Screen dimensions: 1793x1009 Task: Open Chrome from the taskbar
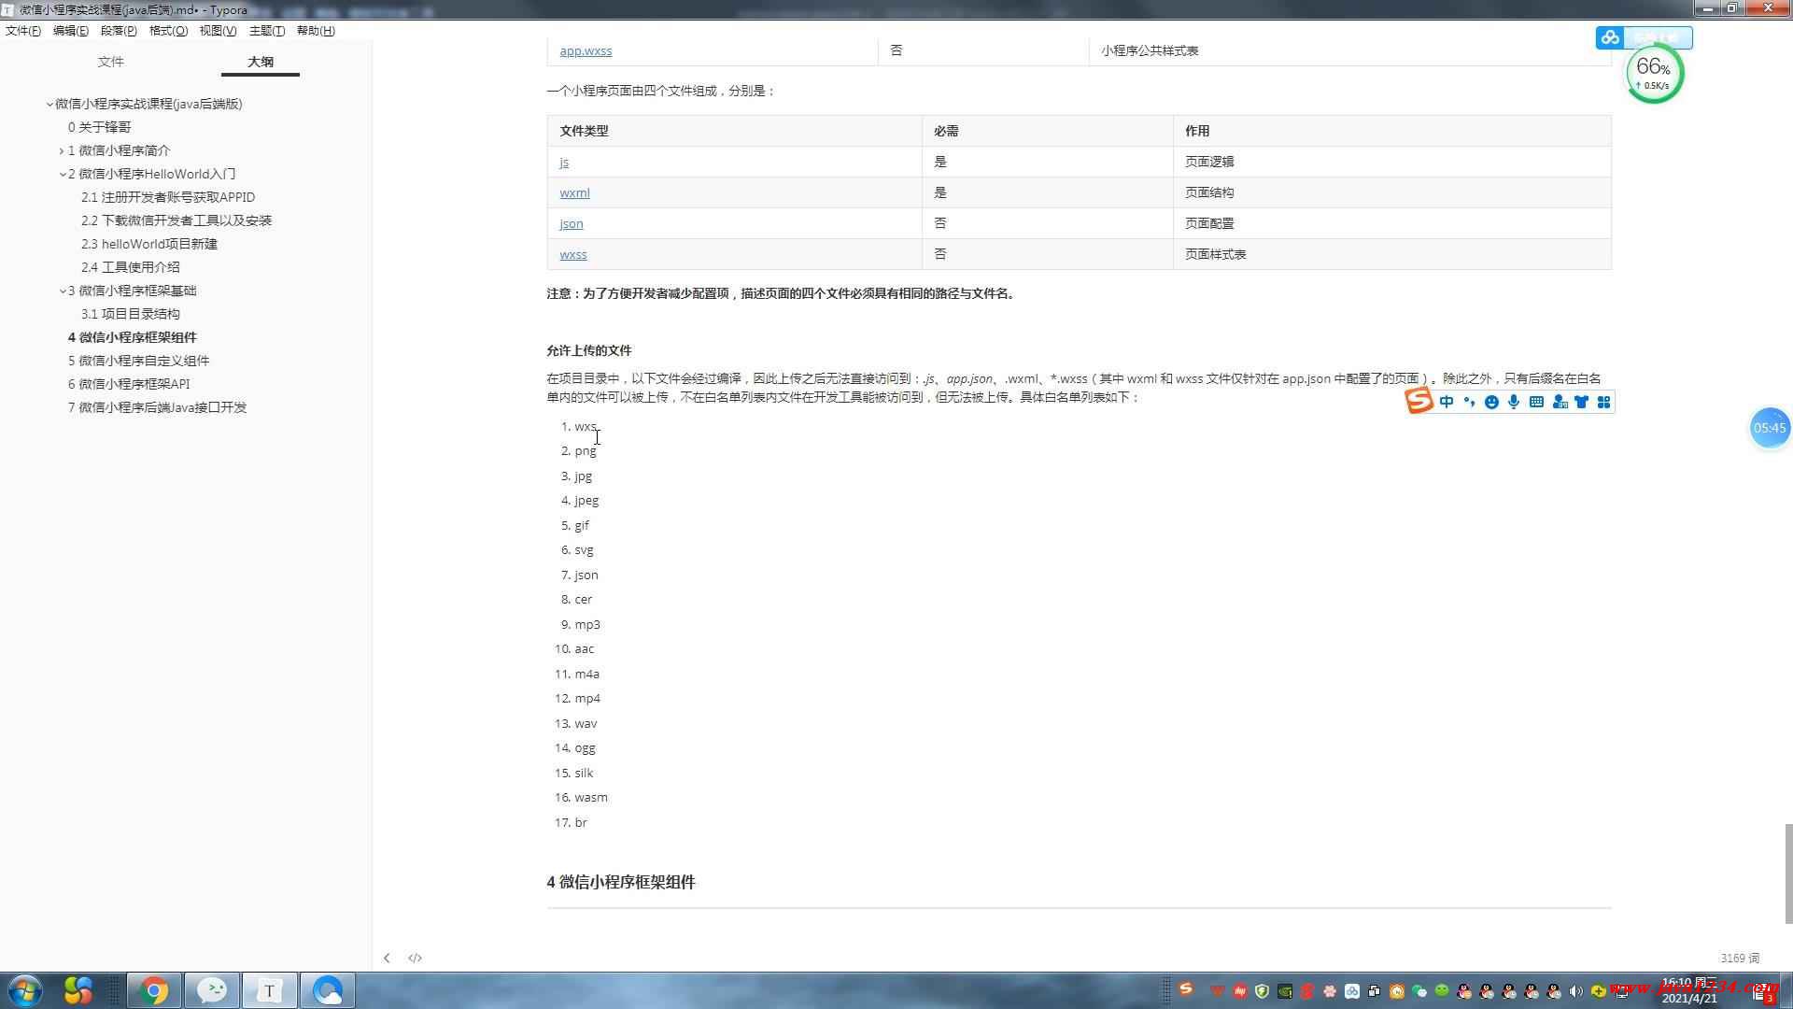point(154,990)
